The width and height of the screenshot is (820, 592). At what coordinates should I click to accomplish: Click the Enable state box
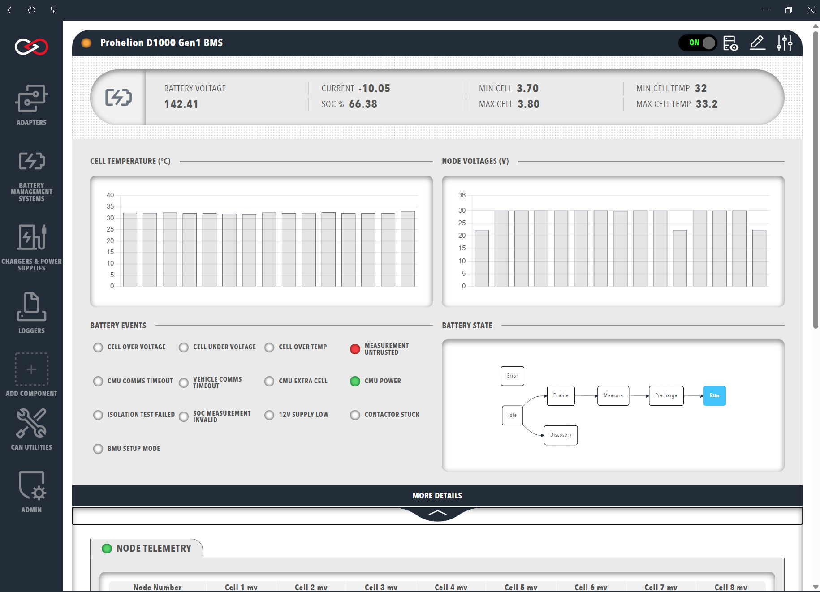point(561,396)
